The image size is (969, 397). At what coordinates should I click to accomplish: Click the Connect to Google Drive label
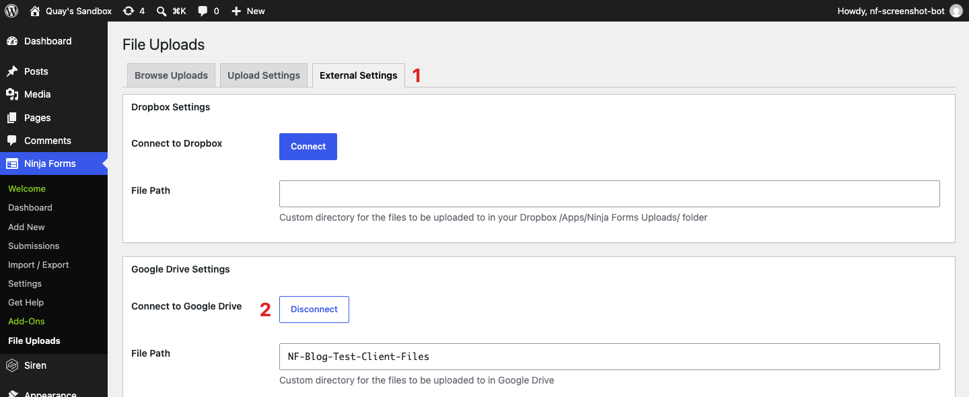click(186, 306)
